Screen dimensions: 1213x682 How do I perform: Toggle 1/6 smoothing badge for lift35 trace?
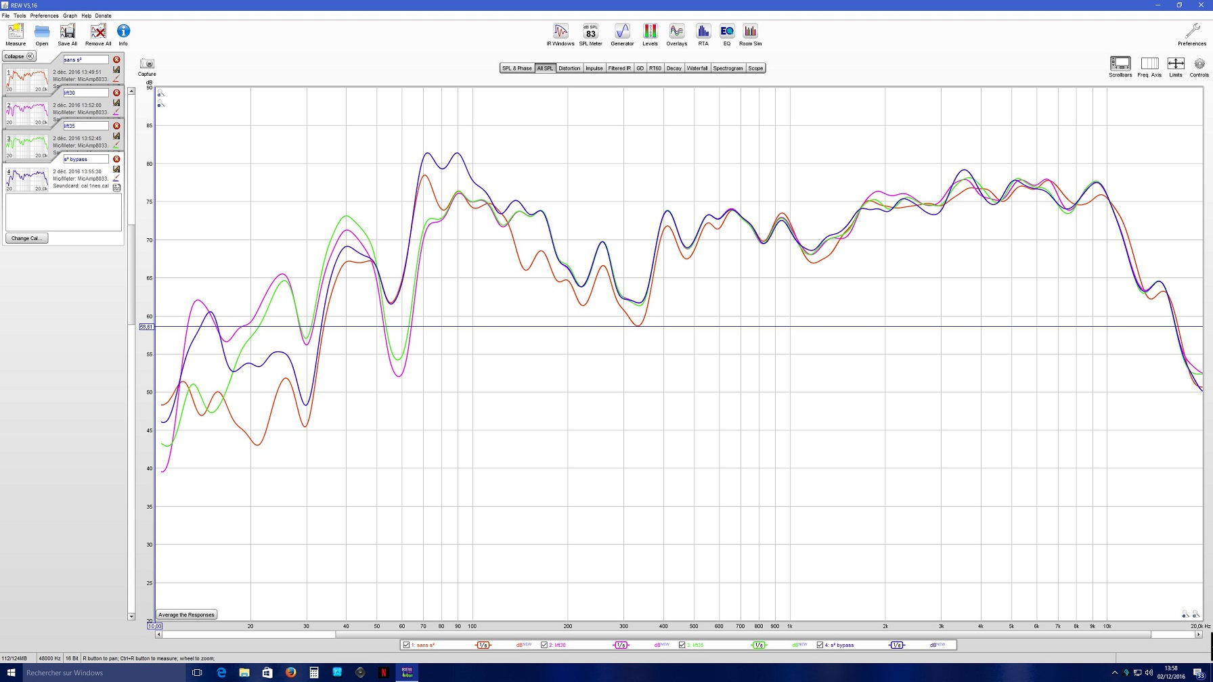[x=759, y=645]
